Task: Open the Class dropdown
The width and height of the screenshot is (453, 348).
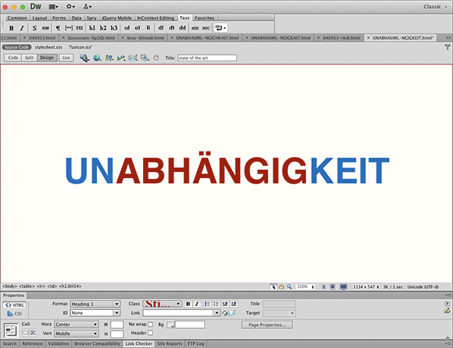Action: tap(162, 304)
